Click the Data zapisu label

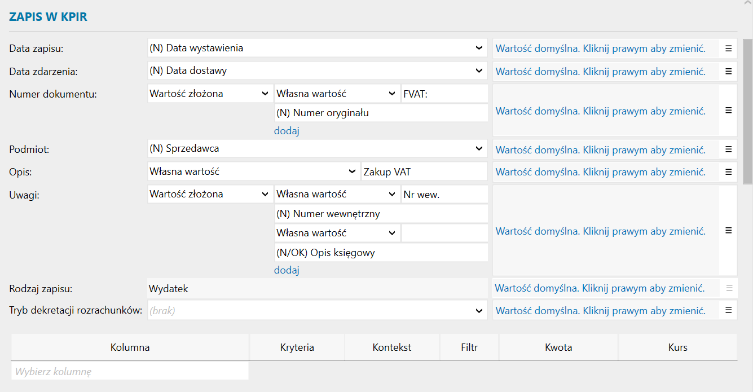[36, 49]
